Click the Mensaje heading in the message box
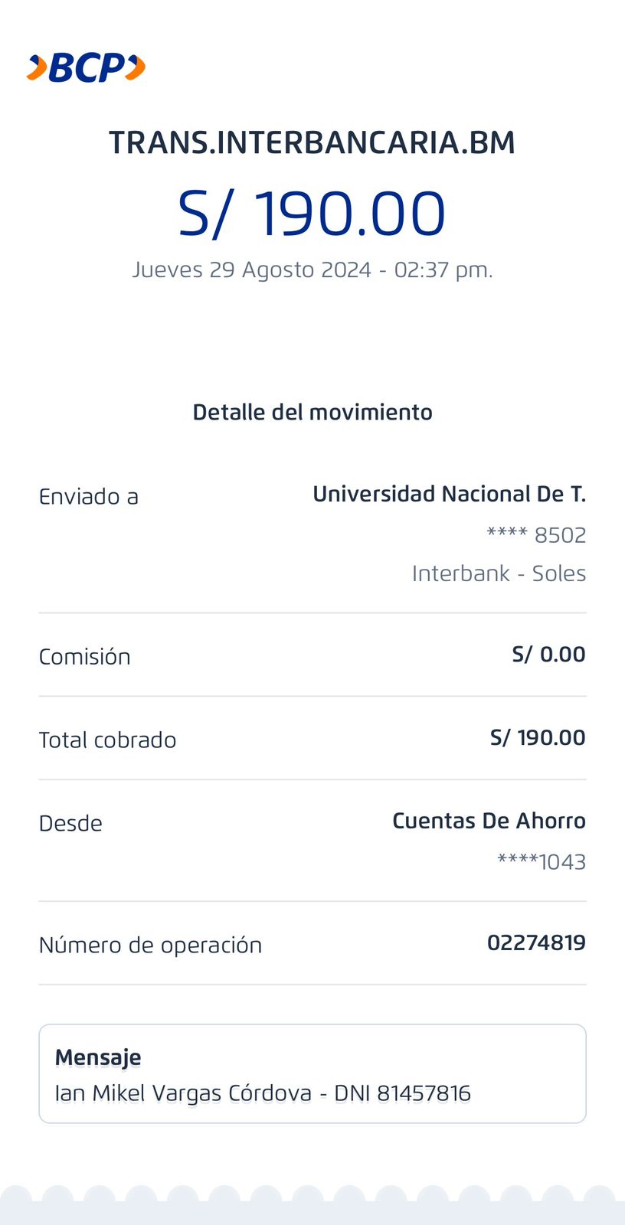Image resolution: width=625 pixels, height=1225 pixels. (98, 1057)
